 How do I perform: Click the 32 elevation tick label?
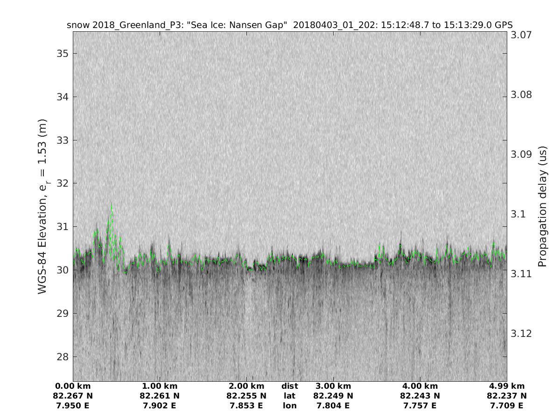pos(62,183)
